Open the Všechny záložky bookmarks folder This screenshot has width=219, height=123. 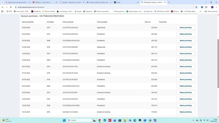(x=211, y=11)
